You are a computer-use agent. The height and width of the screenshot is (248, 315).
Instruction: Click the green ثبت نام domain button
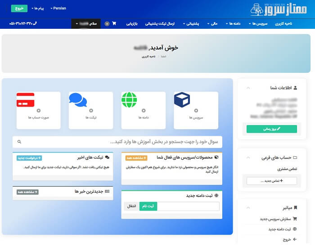click(148, 206)
